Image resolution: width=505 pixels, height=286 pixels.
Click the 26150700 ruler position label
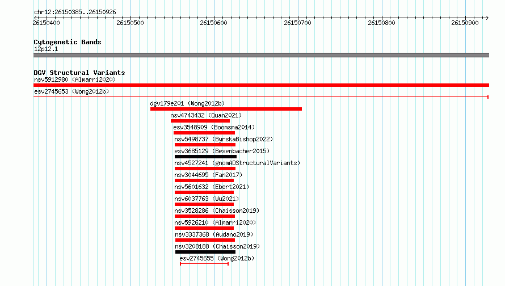297,23
